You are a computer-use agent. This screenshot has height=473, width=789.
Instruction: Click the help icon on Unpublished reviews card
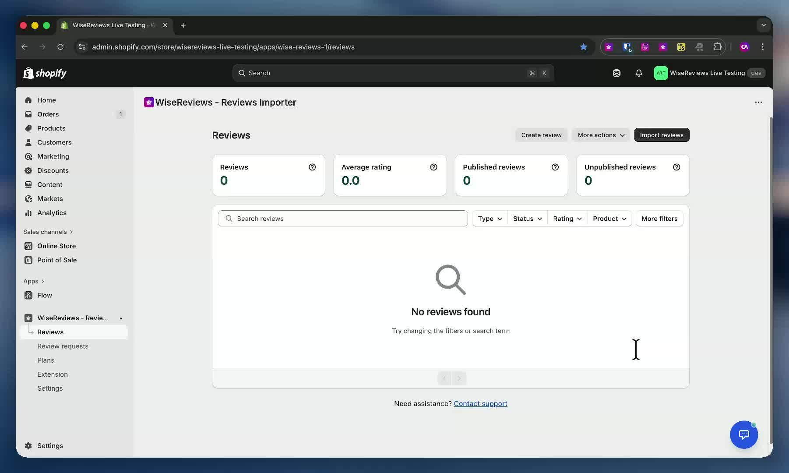click(x=676, y=167)
